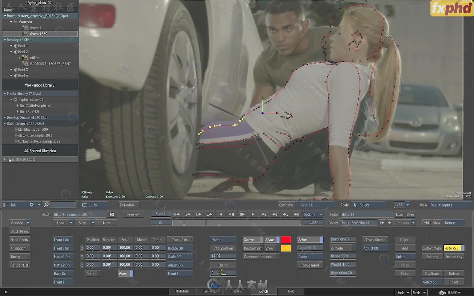
Task: Click the up-arrow icon at bottom left
Action: tap(6, 292)
